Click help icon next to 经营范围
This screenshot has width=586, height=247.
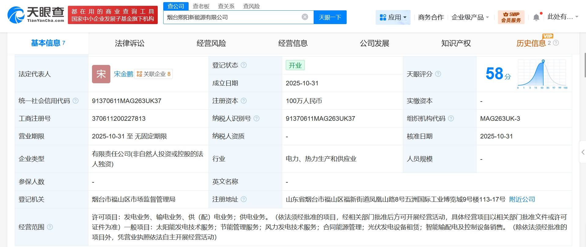(x=50, y=227)
